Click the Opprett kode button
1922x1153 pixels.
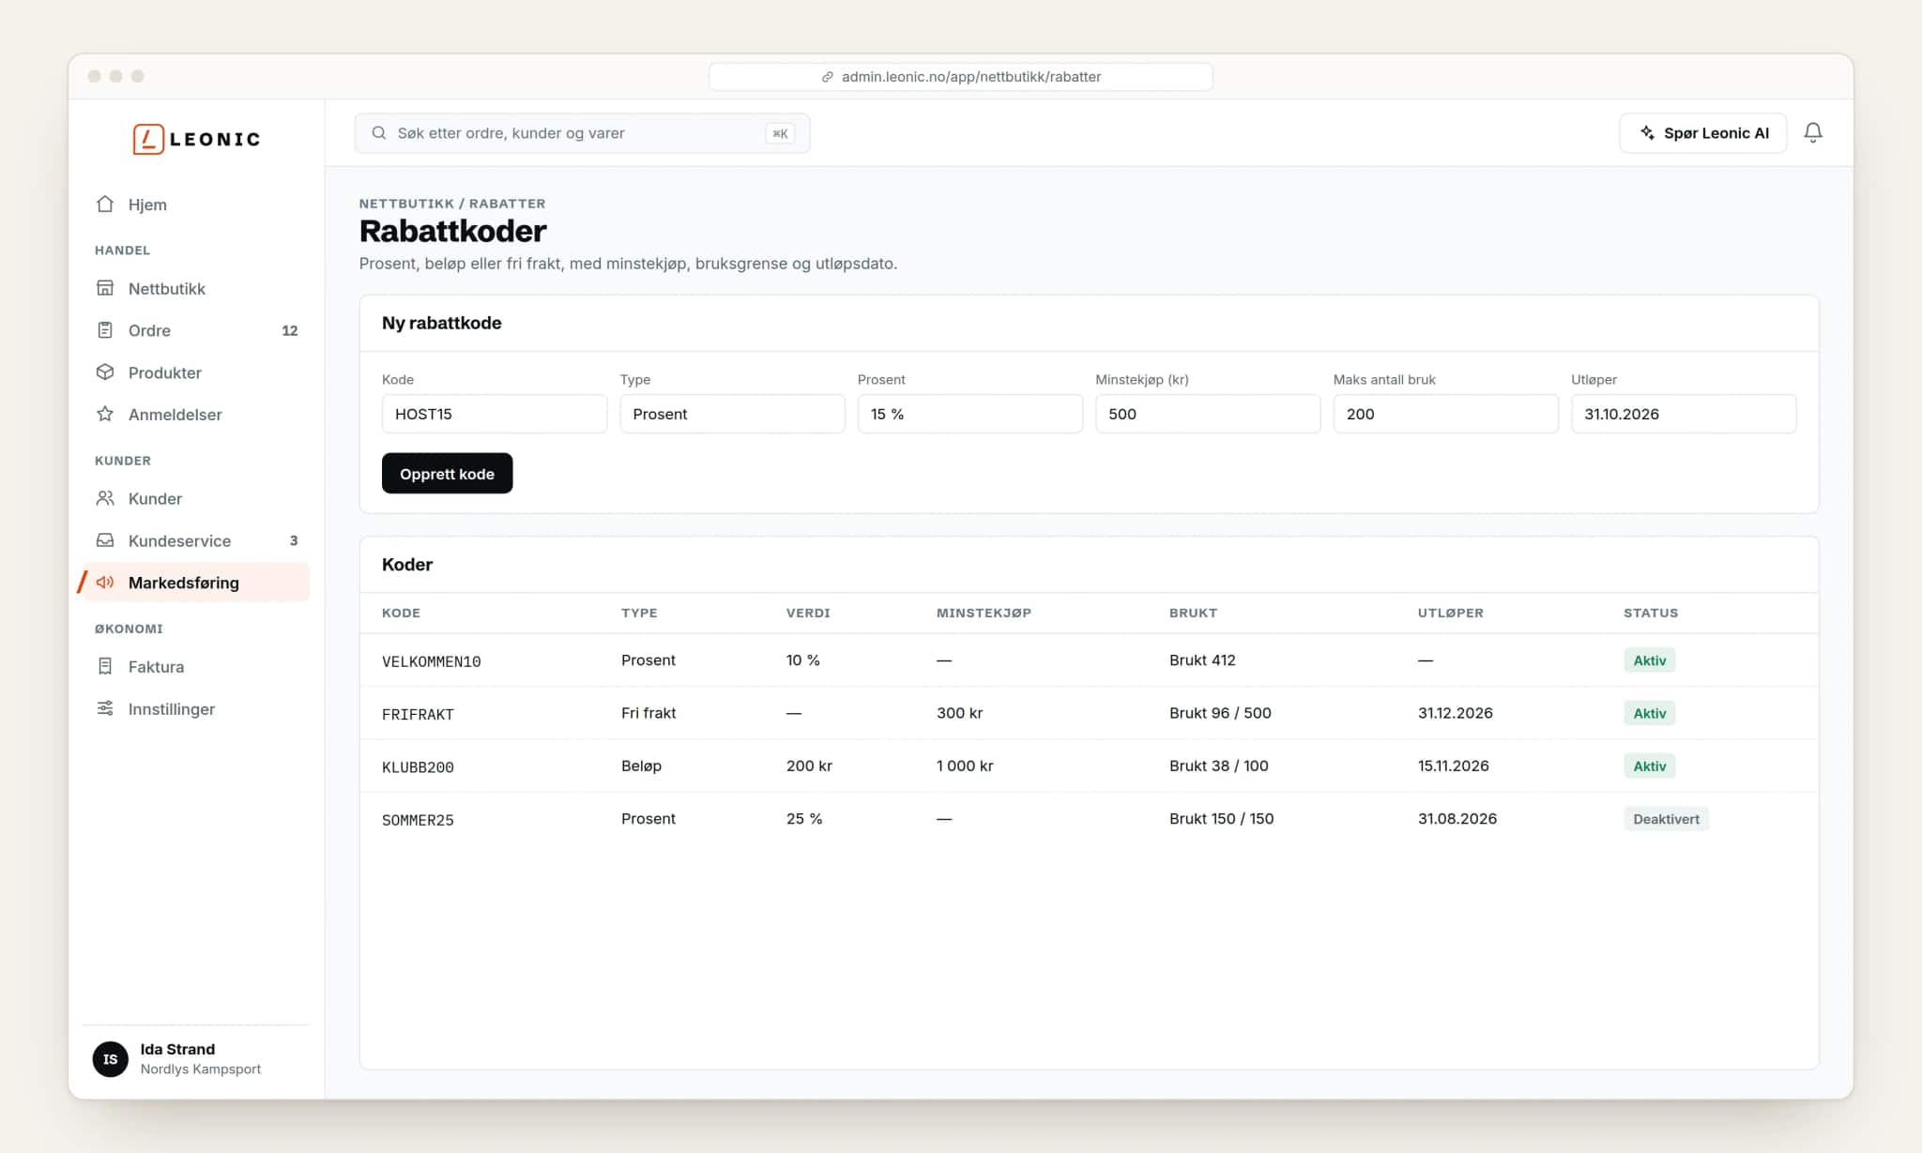[447, 473]
